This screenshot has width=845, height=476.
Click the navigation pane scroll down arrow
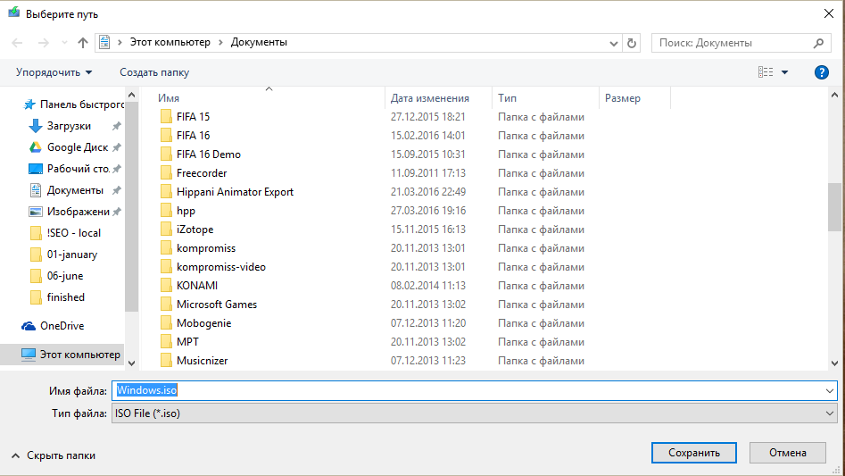[131, 363]
